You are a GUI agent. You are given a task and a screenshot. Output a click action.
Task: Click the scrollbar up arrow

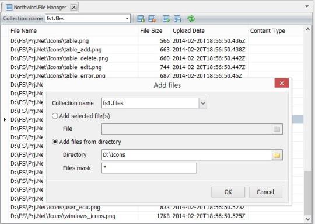[x=307, y=29]
